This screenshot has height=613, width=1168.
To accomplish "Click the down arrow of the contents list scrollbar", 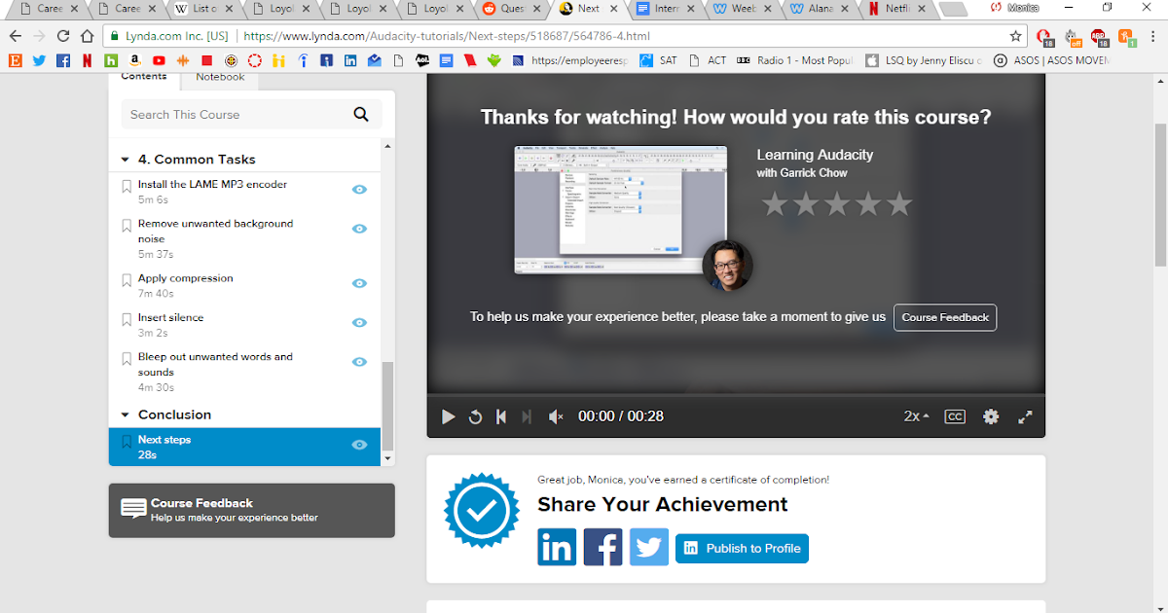I will point(388,457).
